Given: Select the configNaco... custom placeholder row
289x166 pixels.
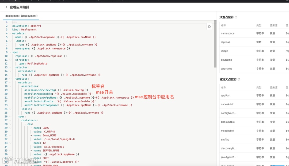Looking at the screenshot, I should coord(254,113).
